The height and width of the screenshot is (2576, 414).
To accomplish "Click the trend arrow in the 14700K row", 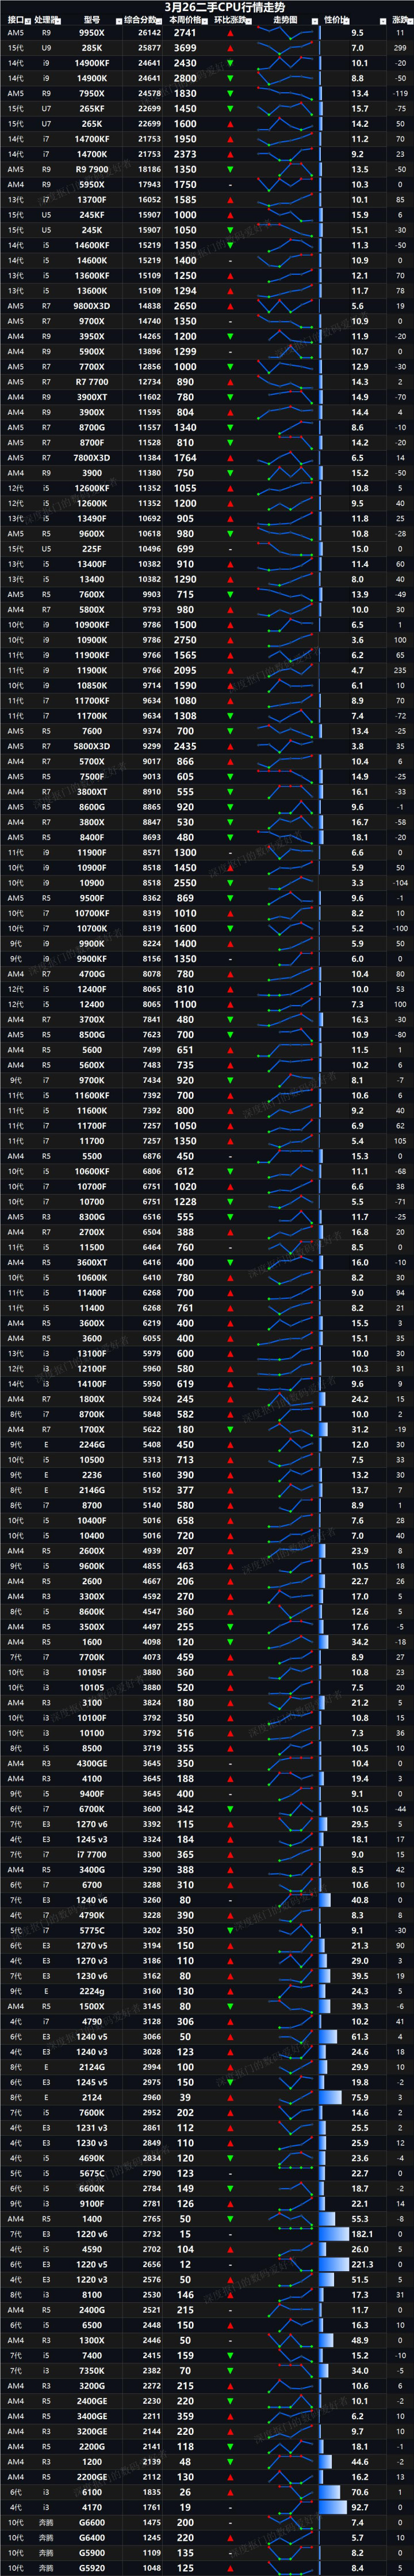I will click(x=231, y=154).
